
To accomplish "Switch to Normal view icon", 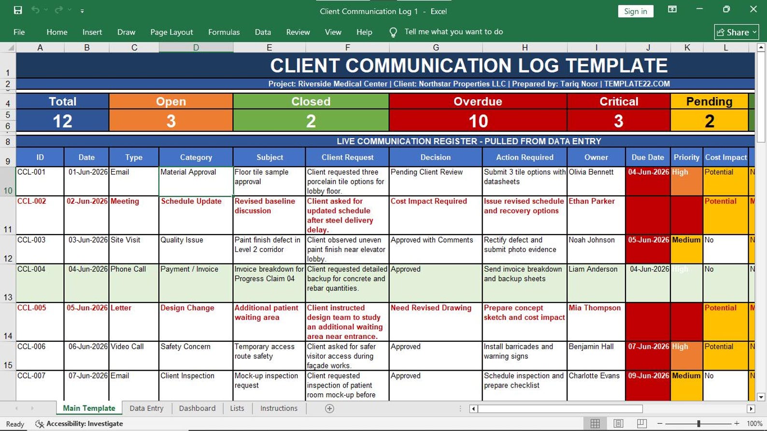I will [x=595, y=423].
